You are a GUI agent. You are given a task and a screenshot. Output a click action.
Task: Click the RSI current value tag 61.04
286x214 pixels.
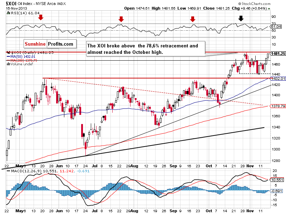point(276,26)
